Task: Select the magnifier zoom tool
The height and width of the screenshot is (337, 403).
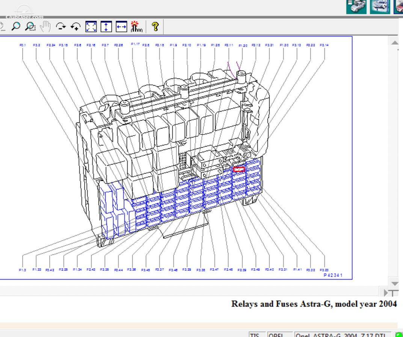Action: point(16,26)
